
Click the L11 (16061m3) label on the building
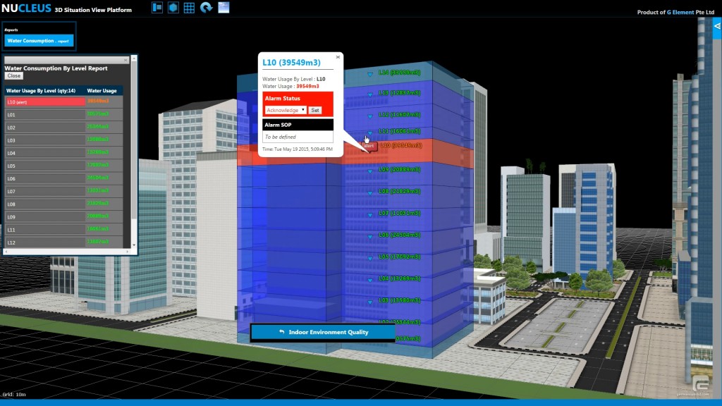tap(400, 131)
